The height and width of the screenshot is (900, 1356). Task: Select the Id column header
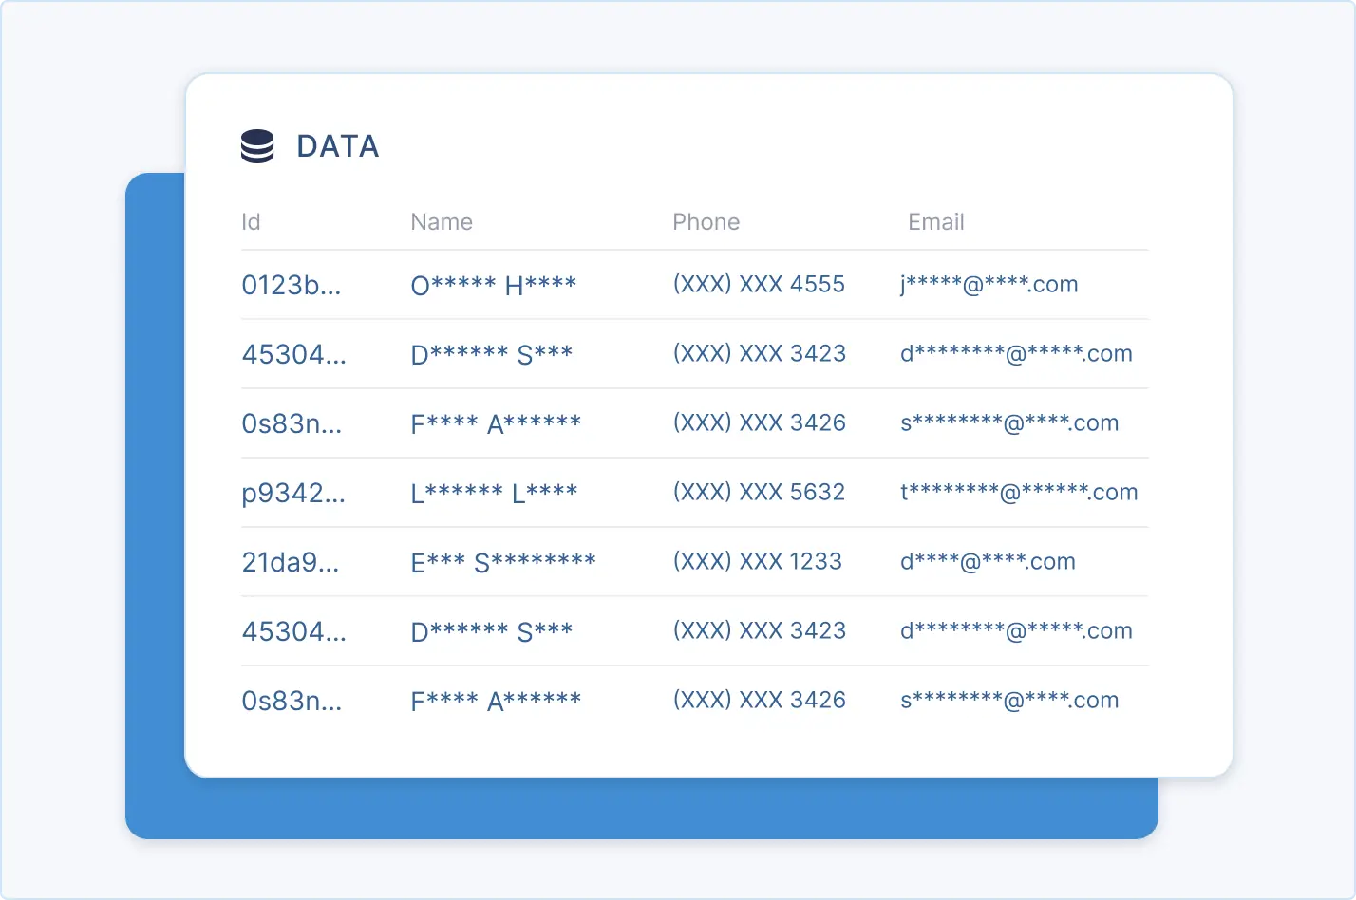coord(251,222)
